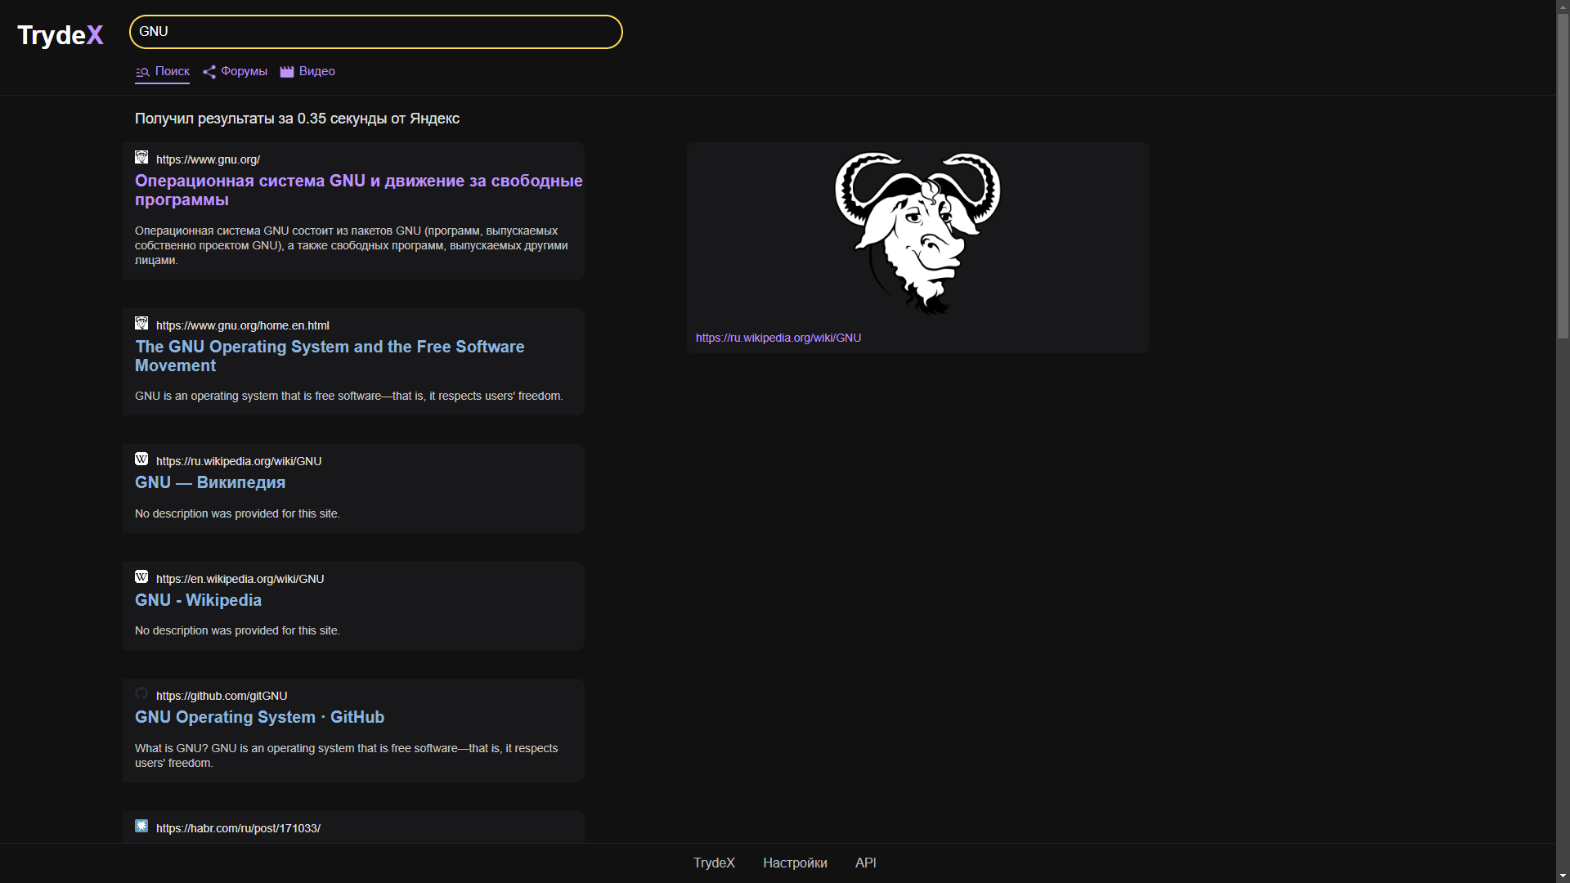Click the clapperboard icon next to Видео

287,72
